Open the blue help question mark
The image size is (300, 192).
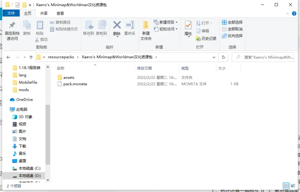[294, 13]
